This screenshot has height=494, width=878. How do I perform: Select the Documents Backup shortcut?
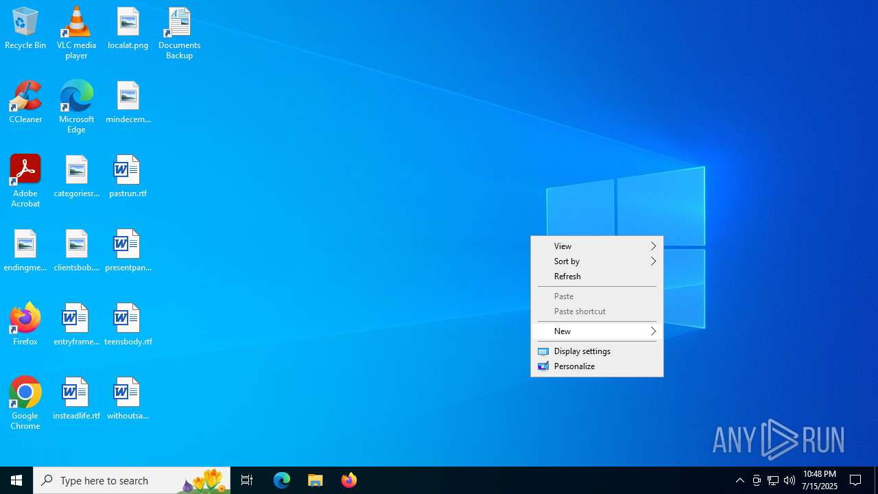[179, 33]
